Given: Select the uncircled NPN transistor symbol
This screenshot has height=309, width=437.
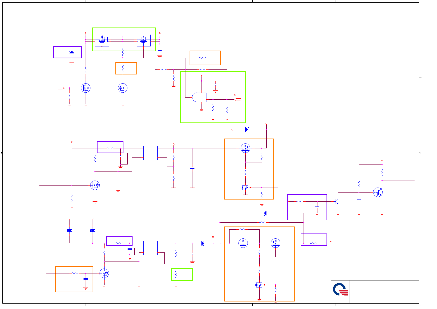Looking at the screenshot, I should tap(336, 201).
